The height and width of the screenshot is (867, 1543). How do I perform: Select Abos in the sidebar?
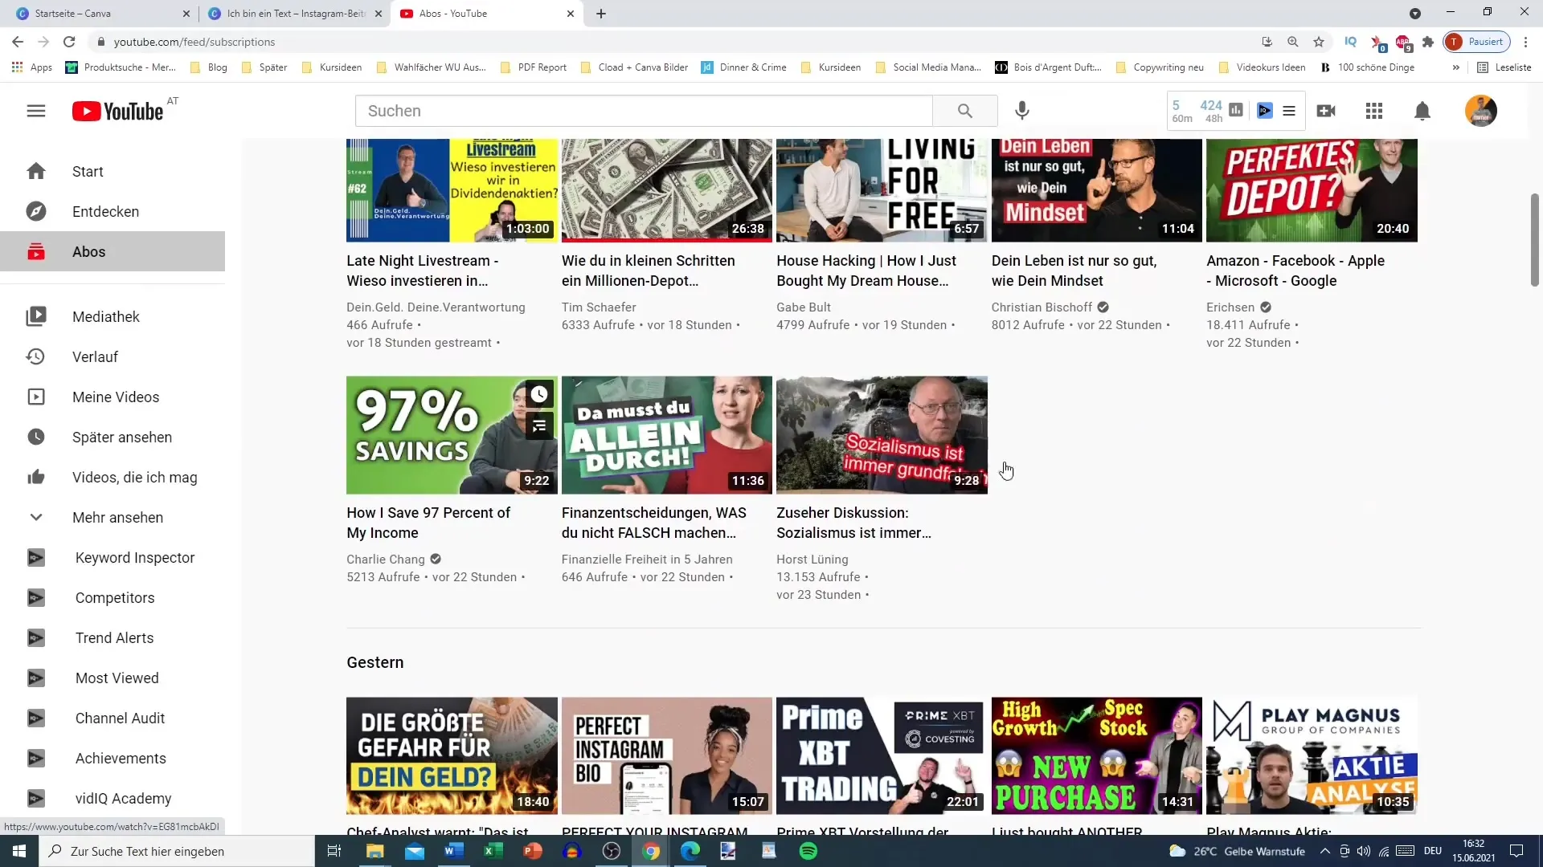coord(113,251)
